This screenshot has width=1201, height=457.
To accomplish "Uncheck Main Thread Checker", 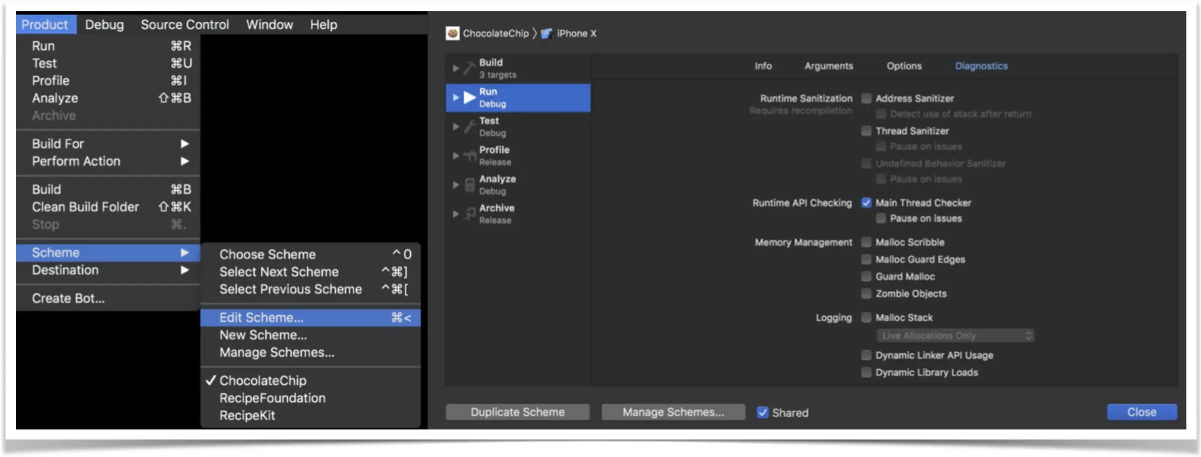I will [866, 203].
